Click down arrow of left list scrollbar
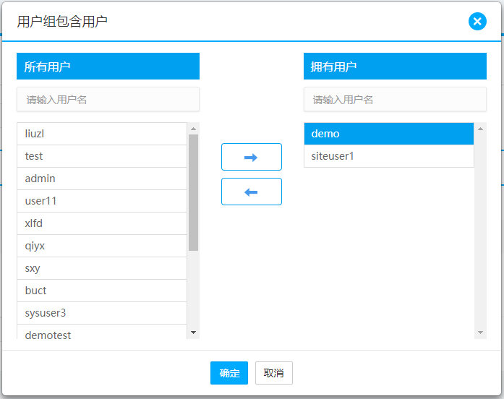 coord(193,332)
